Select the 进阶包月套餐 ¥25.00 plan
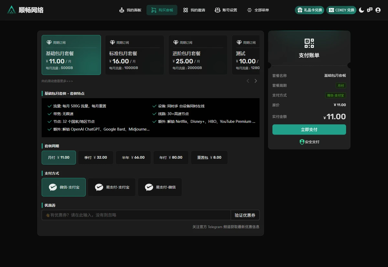388x267 pixels. tap(198, 55)
